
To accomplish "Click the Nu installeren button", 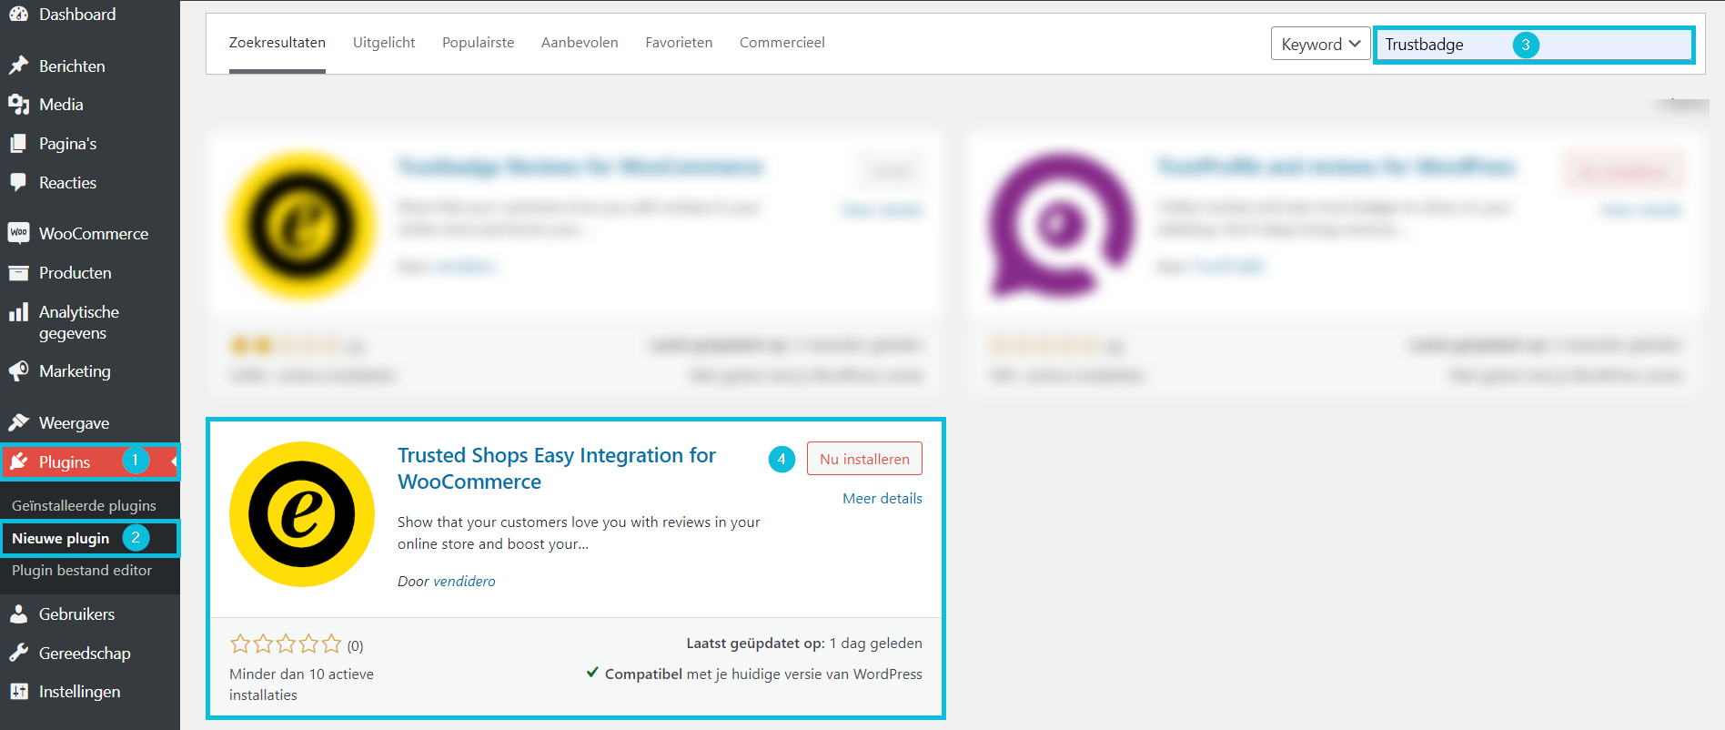I will pos(864,459).
